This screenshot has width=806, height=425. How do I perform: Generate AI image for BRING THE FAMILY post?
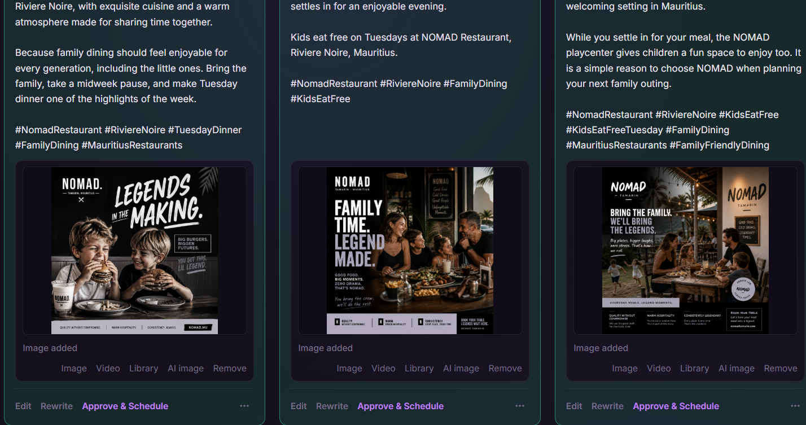[737, 368]
